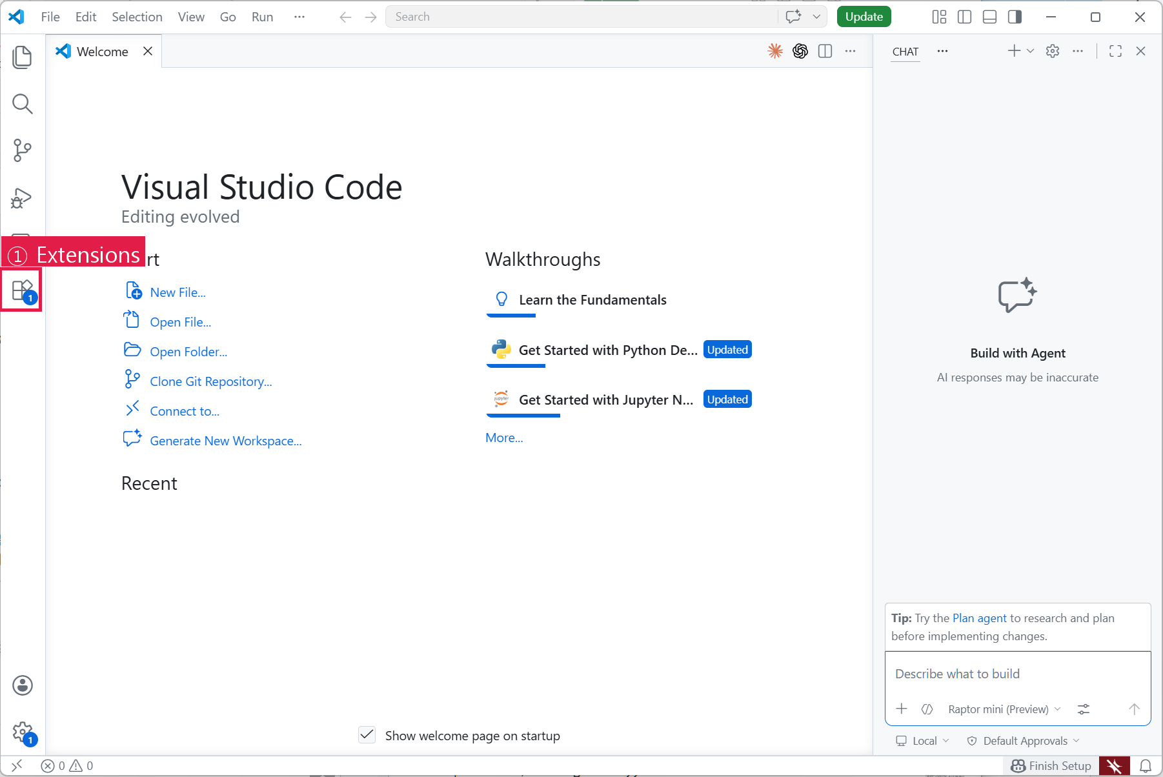Go back using the navigation arrow
The image size is (1163, 777).
[345, 17]
